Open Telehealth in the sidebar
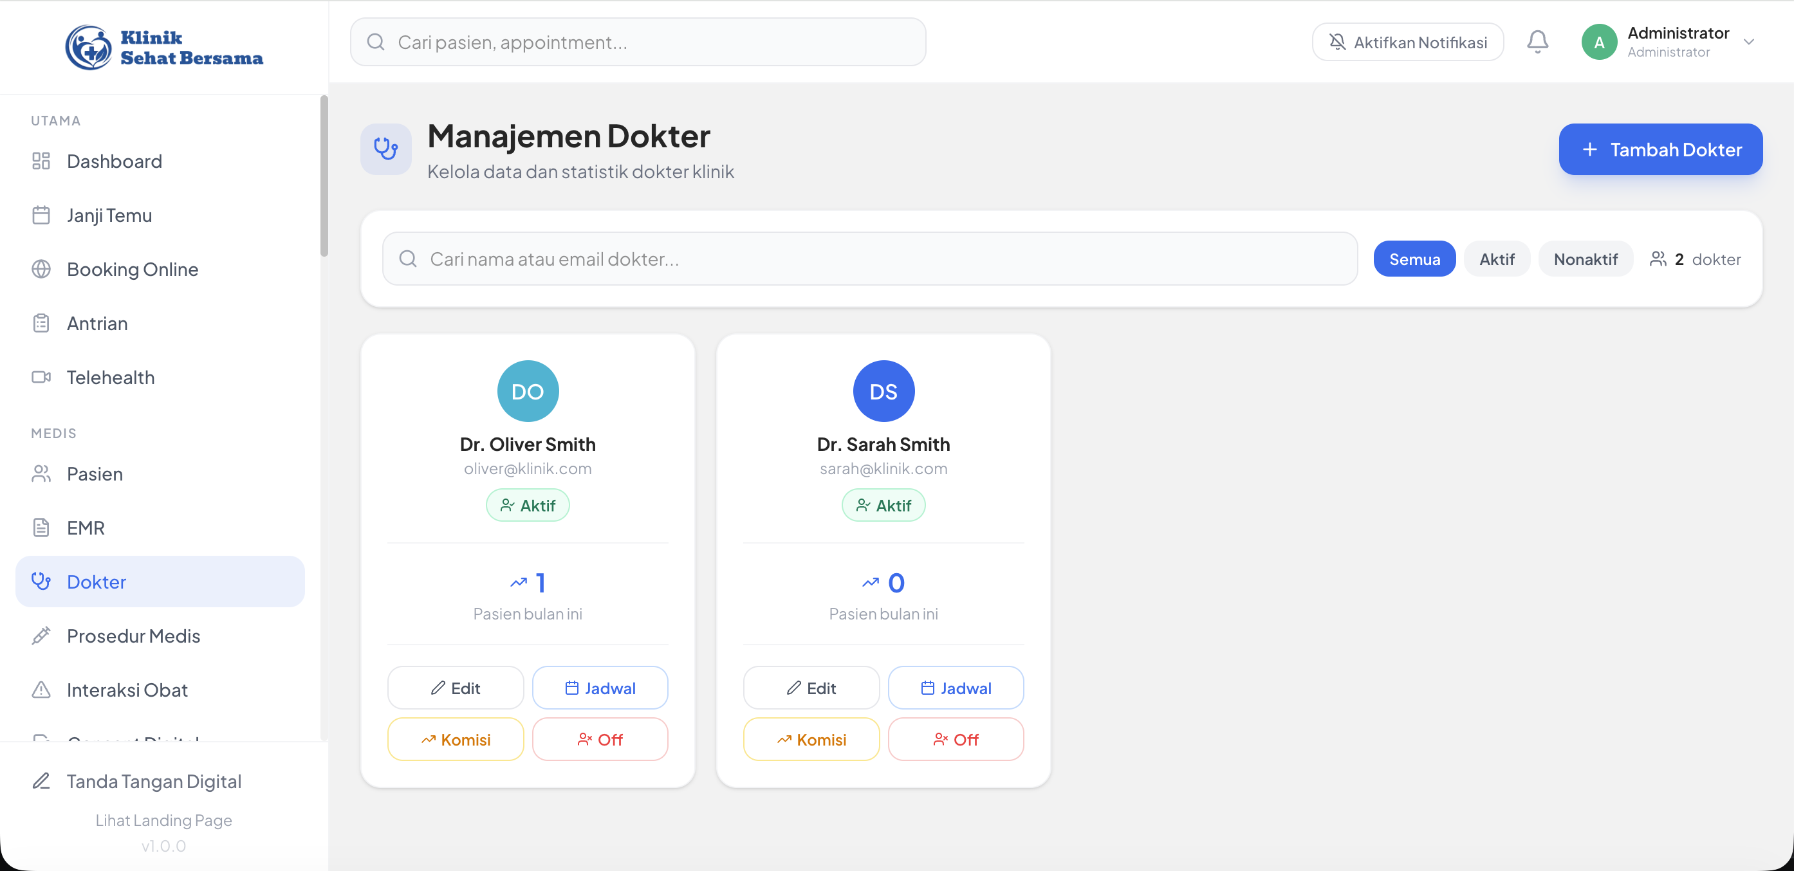1794x871 pixels. click(x=110, y=378)
